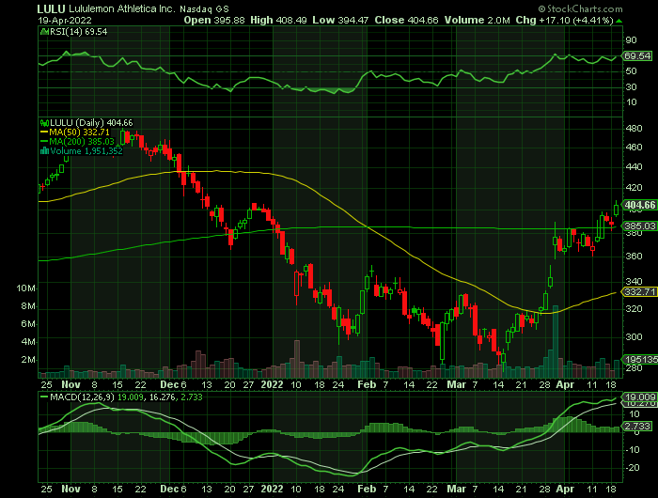Click the tallest volume bar near Mar 28
Image resolution: width=658 pixels, height=498 pixels.
[556, 341]
